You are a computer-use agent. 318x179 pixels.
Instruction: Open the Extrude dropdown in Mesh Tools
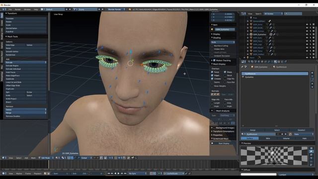coord(25,63)
